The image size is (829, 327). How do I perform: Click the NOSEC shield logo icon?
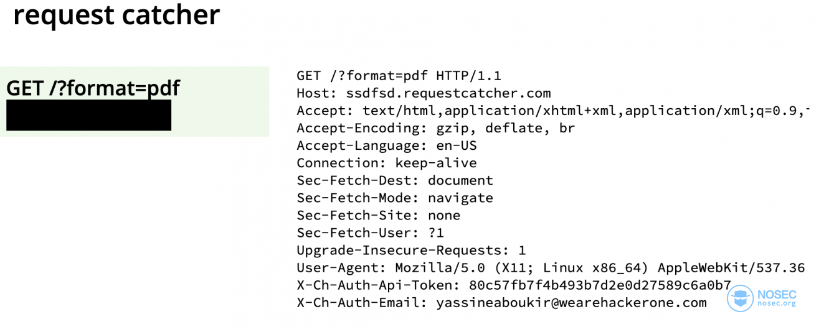pyautogui.click(x=741, y=298)
